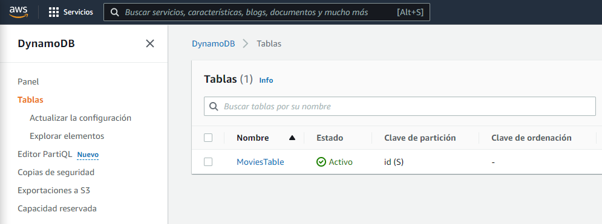Viewport: 602px width, 224px height.
Task: Tick the select-all tables checkbox
Action: click(x=208, y=138)
